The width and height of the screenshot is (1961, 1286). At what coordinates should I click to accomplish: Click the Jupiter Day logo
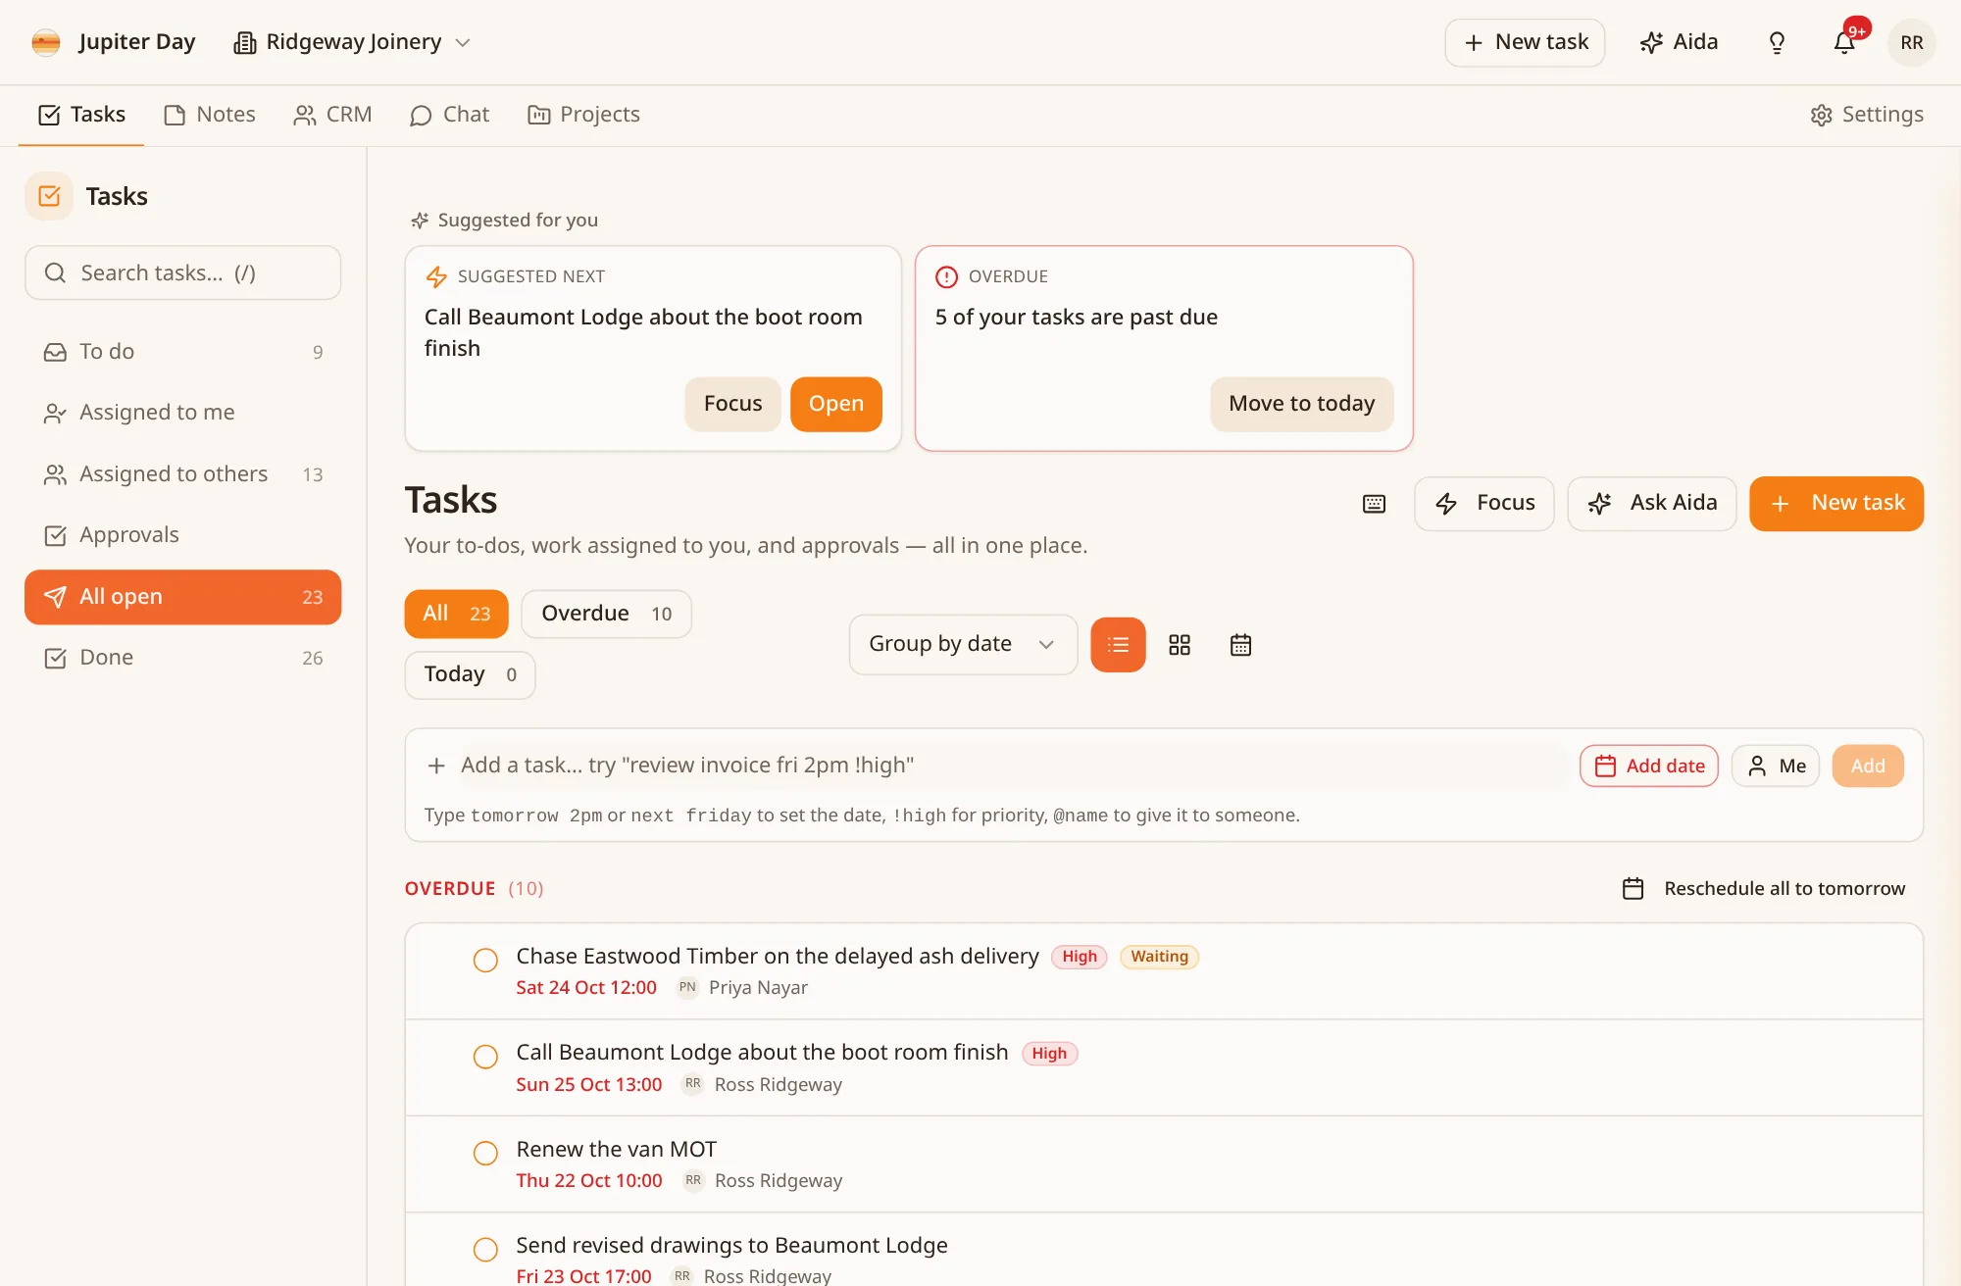point(46,42)
